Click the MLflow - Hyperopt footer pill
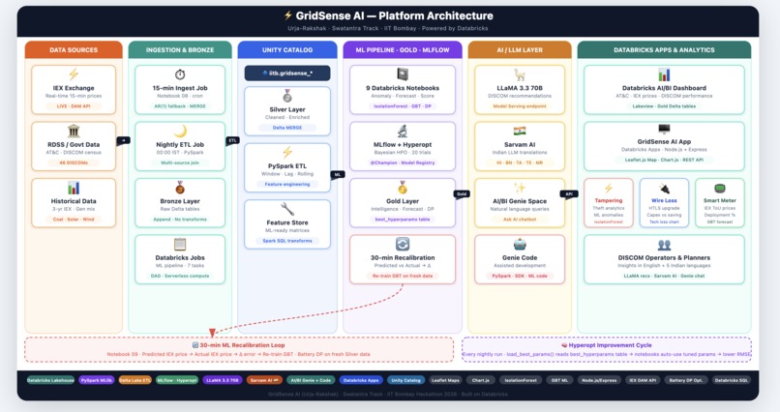Image resolution: width=780 pixels, height=412 pixels. click(177, 380)
